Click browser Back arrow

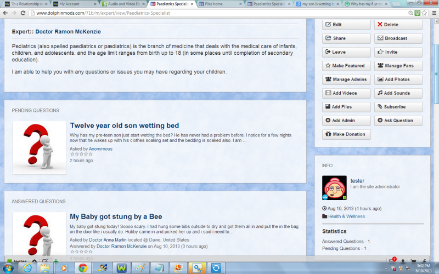click(x=5, y=13)
